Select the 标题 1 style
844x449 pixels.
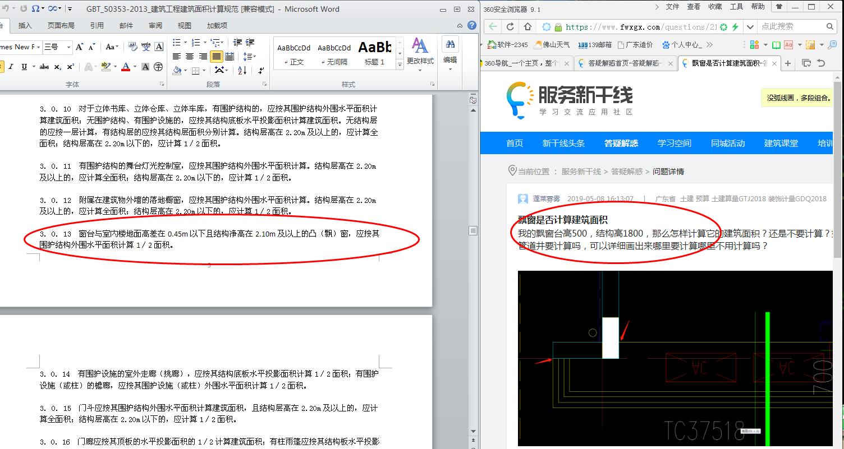point(375,54)
